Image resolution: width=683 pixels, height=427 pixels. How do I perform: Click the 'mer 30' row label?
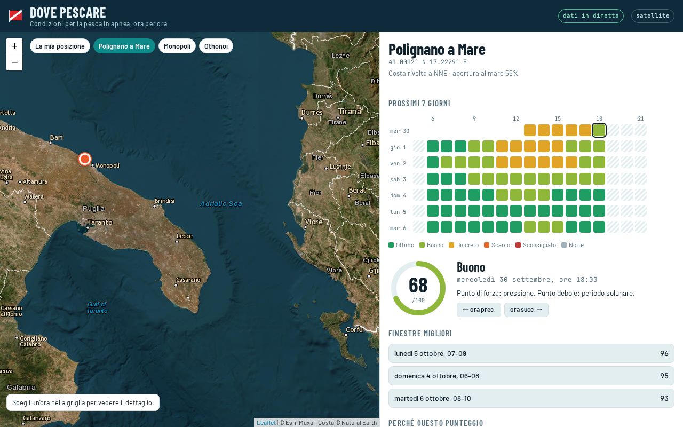coord(400,131)
